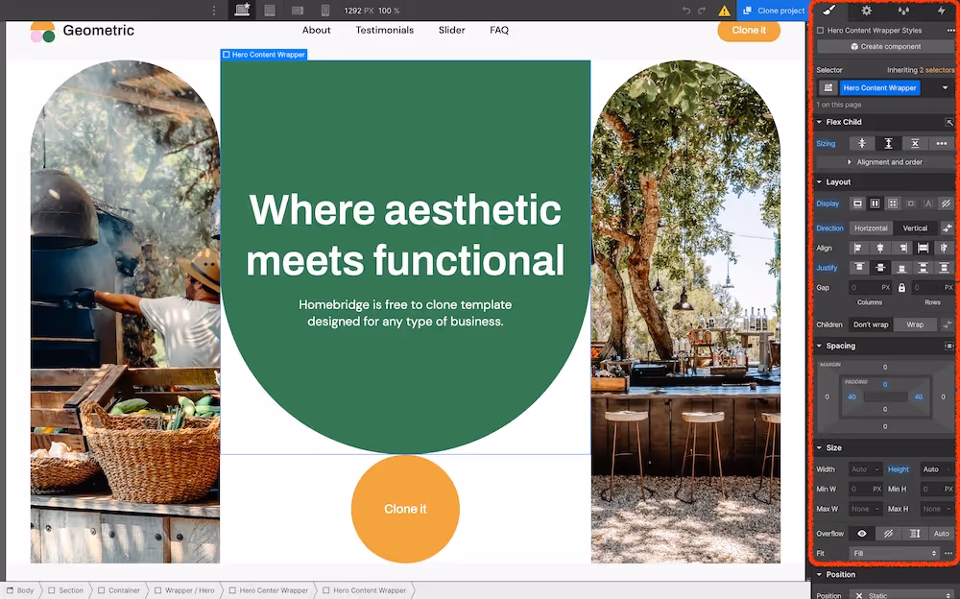Justify children to center
Screen dimensions: 960x599
(880, 268)
